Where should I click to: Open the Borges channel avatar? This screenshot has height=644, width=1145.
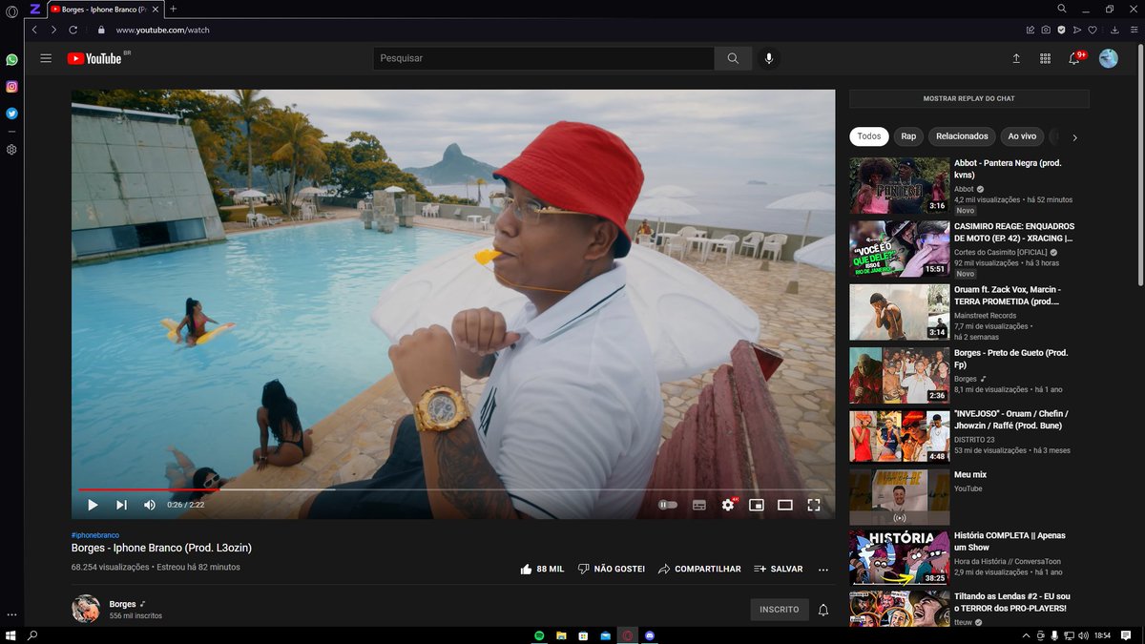click(86, 609)
